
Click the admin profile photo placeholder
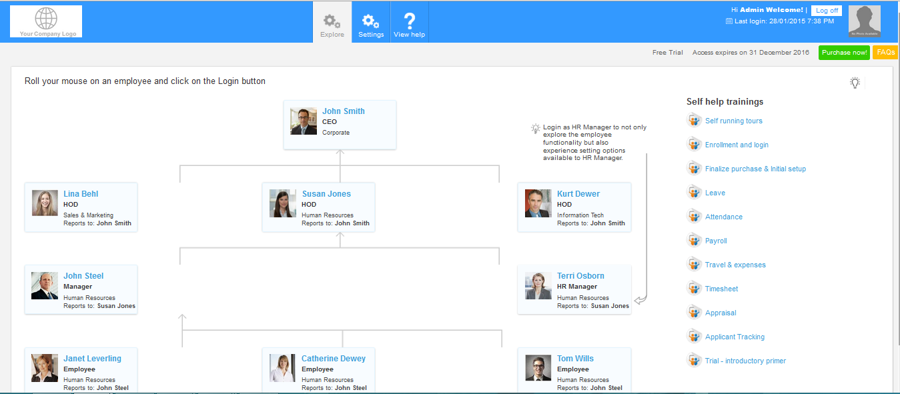[x=864, y=21]
